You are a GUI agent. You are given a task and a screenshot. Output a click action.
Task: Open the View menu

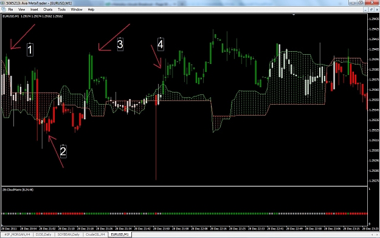coord(21,10)
